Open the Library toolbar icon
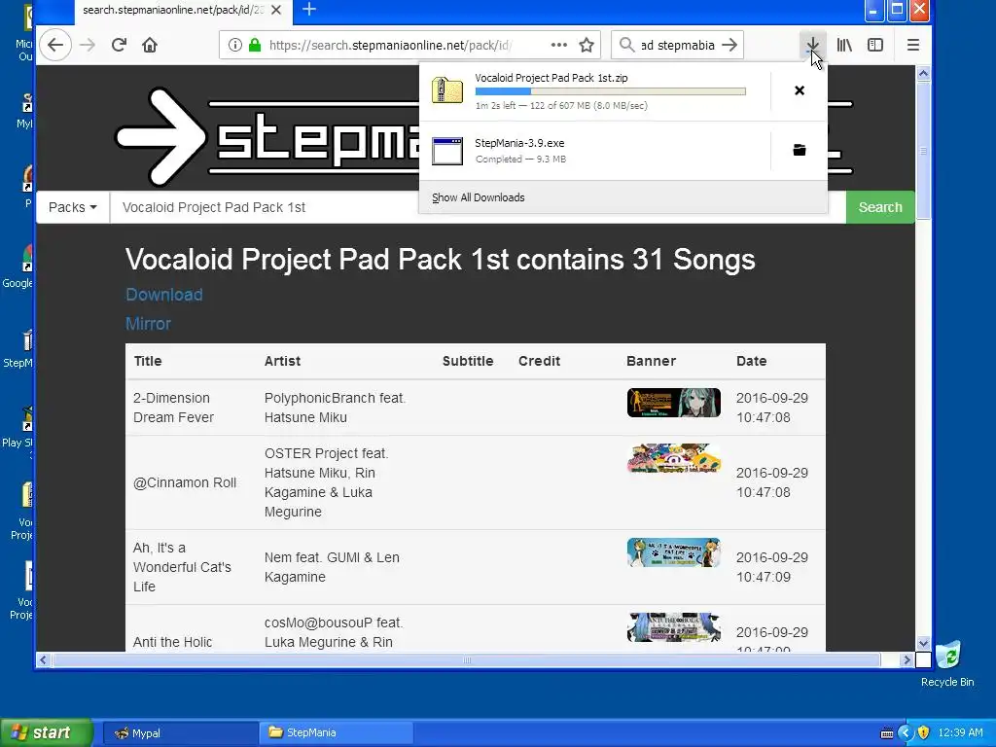Viewport: 996px width, 747px height. (x=844, y=45)
